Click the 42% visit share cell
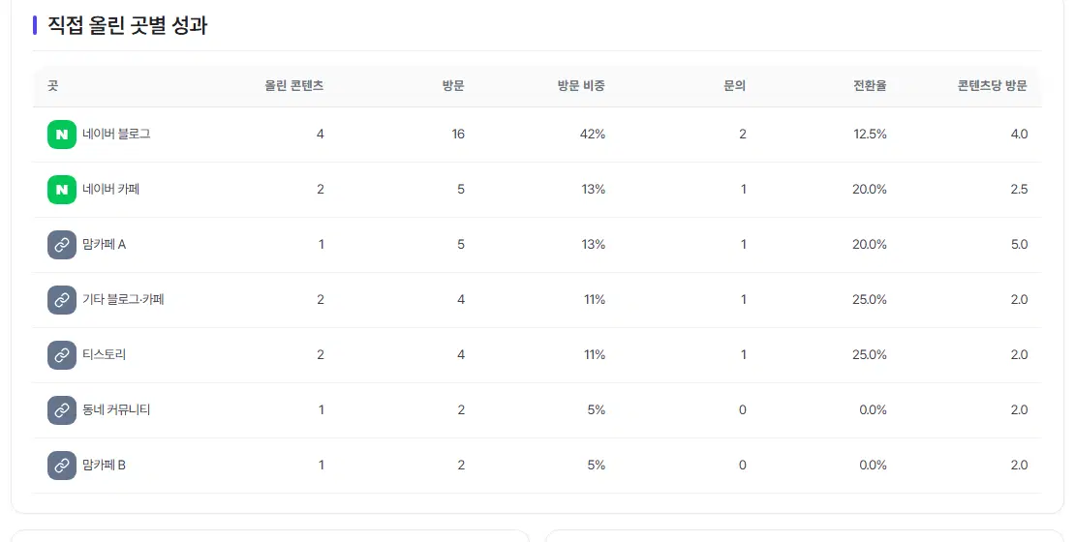Screen dimensions: 1075x542 (x=593, y=135)
